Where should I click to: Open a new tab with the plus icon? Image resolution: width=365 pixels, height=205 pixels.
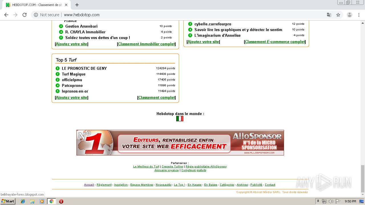(77, 5)
